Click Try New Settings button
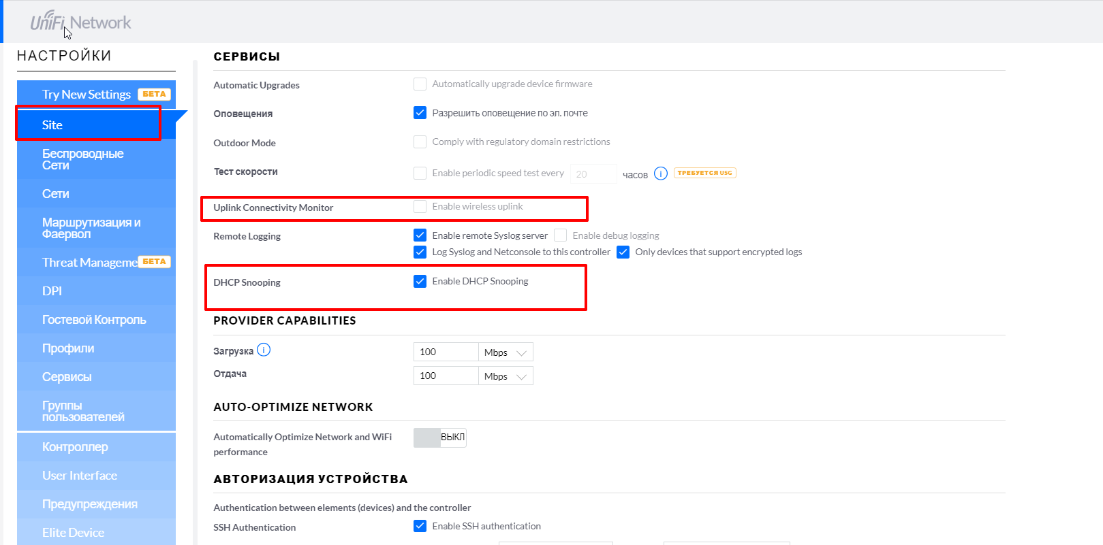1103x545 pixels. click(87, 95)
